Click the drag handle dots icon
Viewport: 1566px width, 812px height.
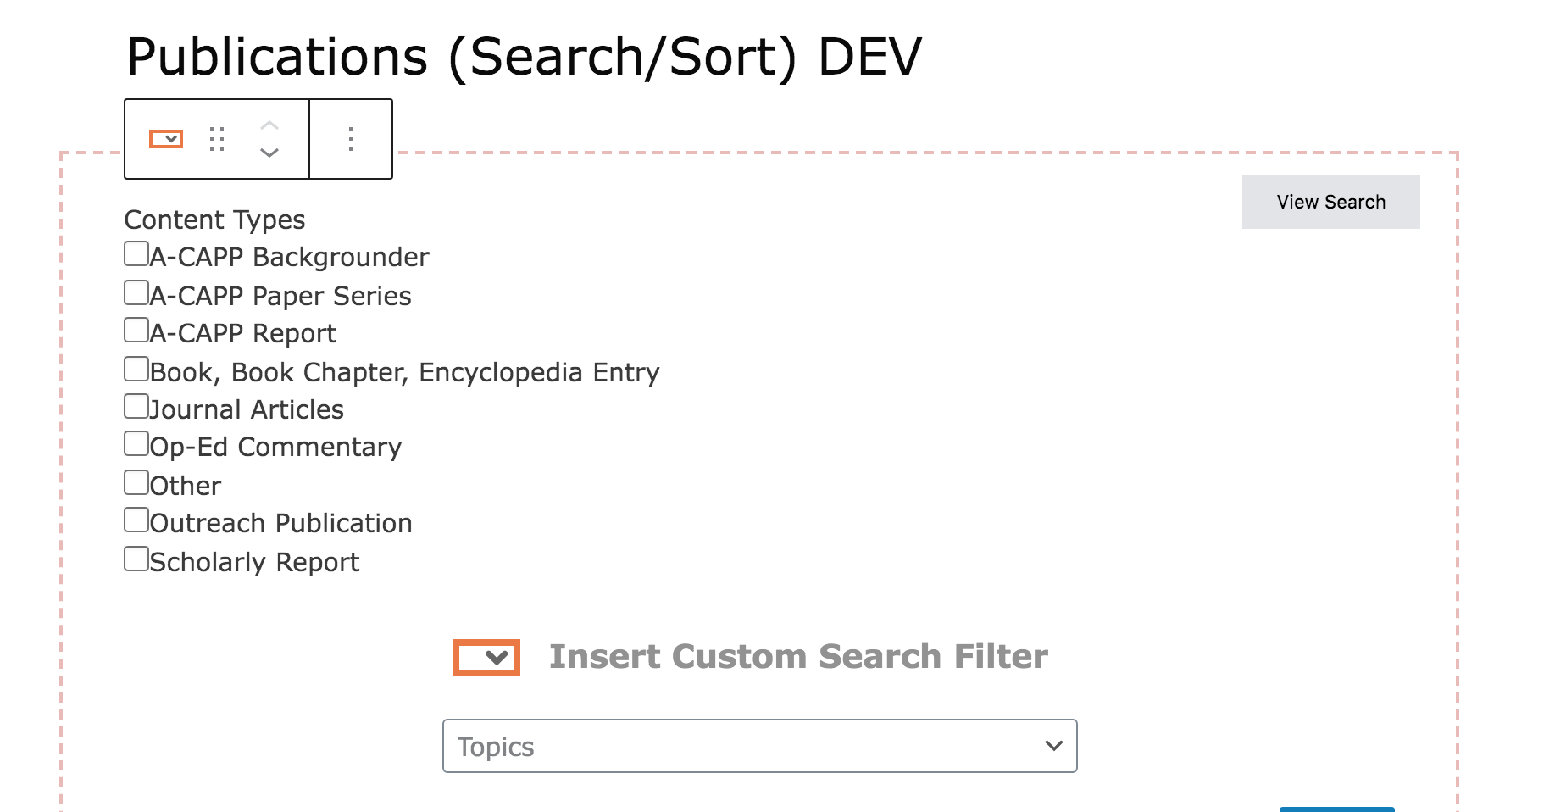pos(217,139)
